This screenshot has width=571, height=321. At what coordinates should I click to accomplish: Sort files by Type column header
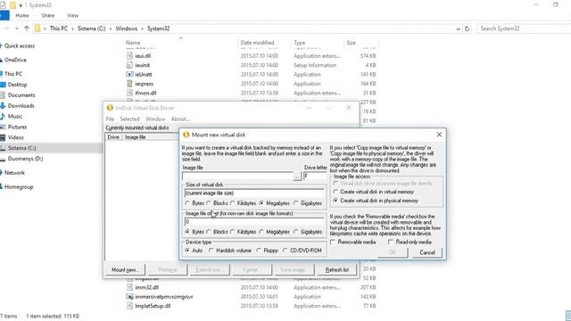pos(300,43)
